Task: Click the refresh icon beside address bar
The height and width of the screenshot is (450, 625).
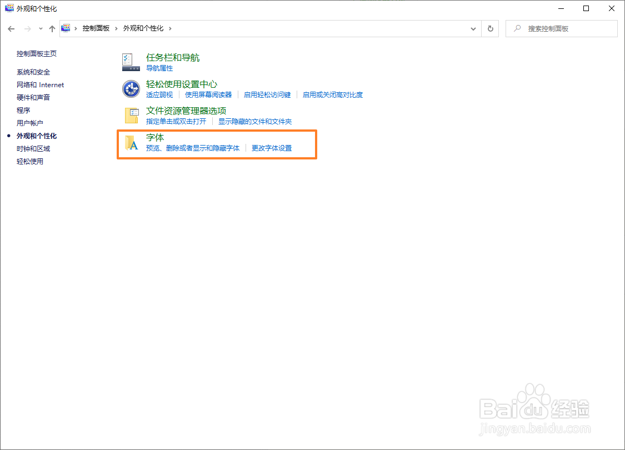Action: (491, 28)
